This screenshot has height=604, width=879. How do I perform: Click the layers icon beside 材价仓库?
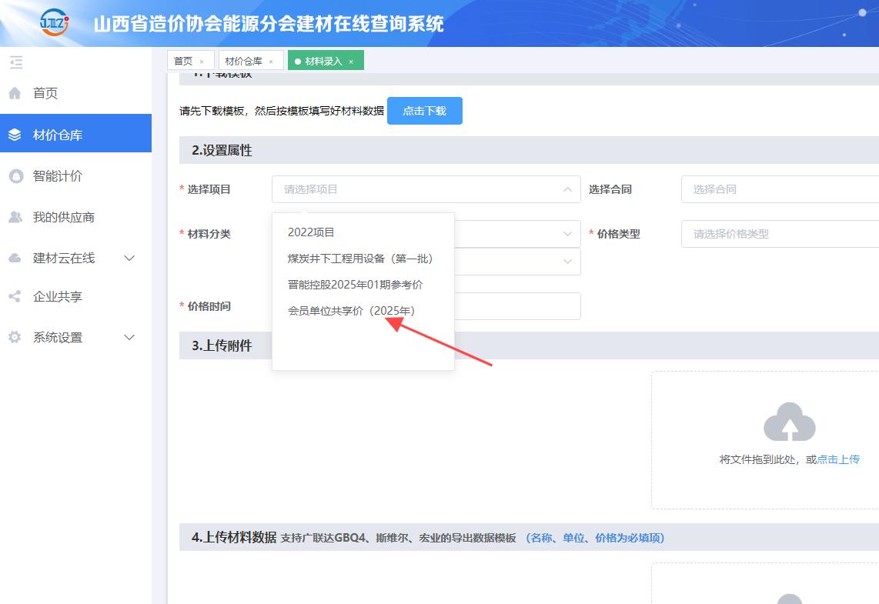pos(15,135)
